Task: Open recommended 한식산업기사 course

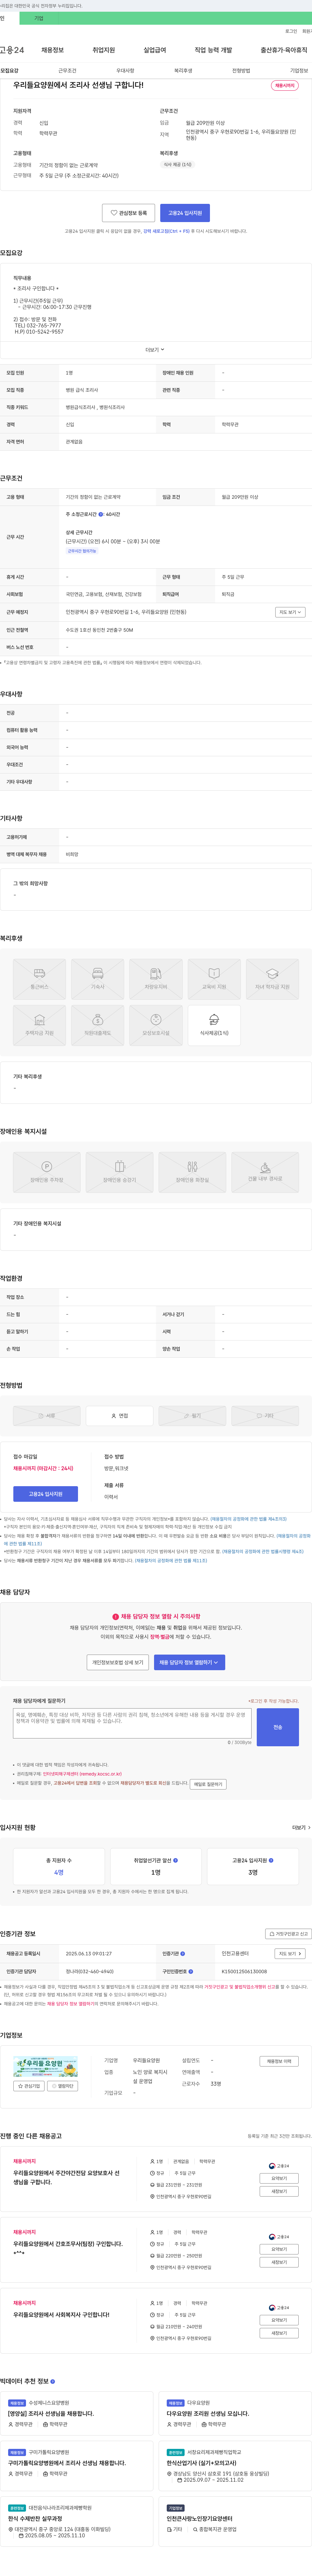Action: [201, 2463]
